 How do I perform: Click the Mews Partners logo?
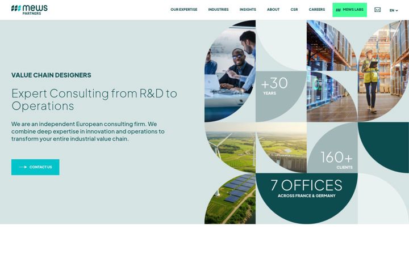point(29,10)
